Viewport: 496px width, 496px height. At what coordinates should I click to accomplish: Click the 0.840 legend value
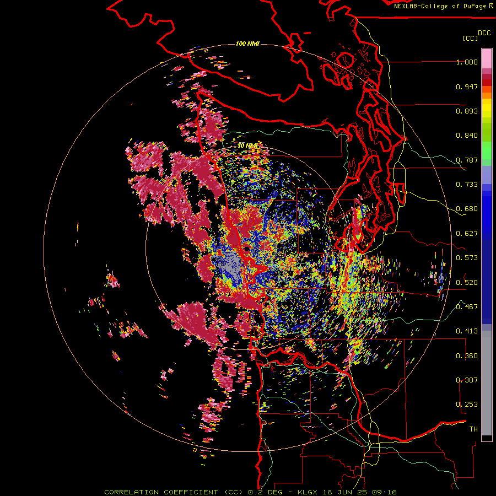(x=467, y=136)
